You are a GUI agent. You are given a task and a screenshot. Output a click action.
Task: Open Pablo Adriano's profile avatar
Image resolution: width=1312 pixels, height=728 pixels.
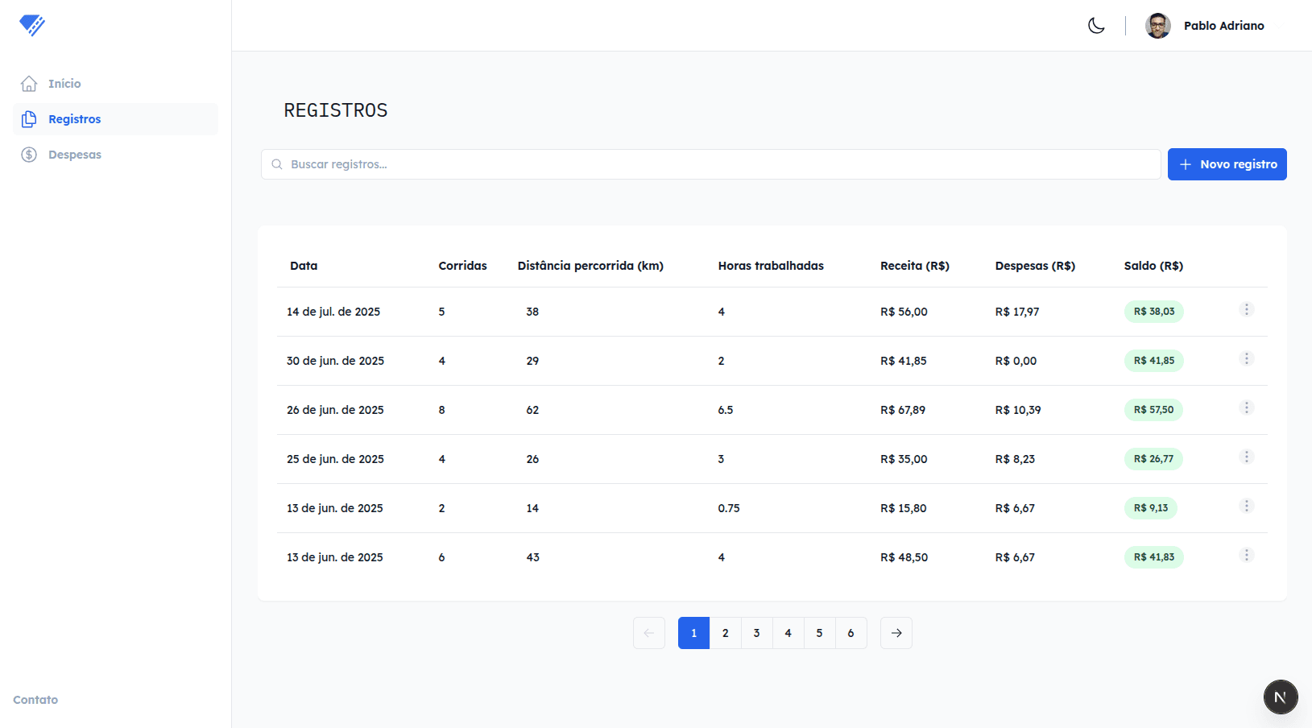tap(1157, 26)
